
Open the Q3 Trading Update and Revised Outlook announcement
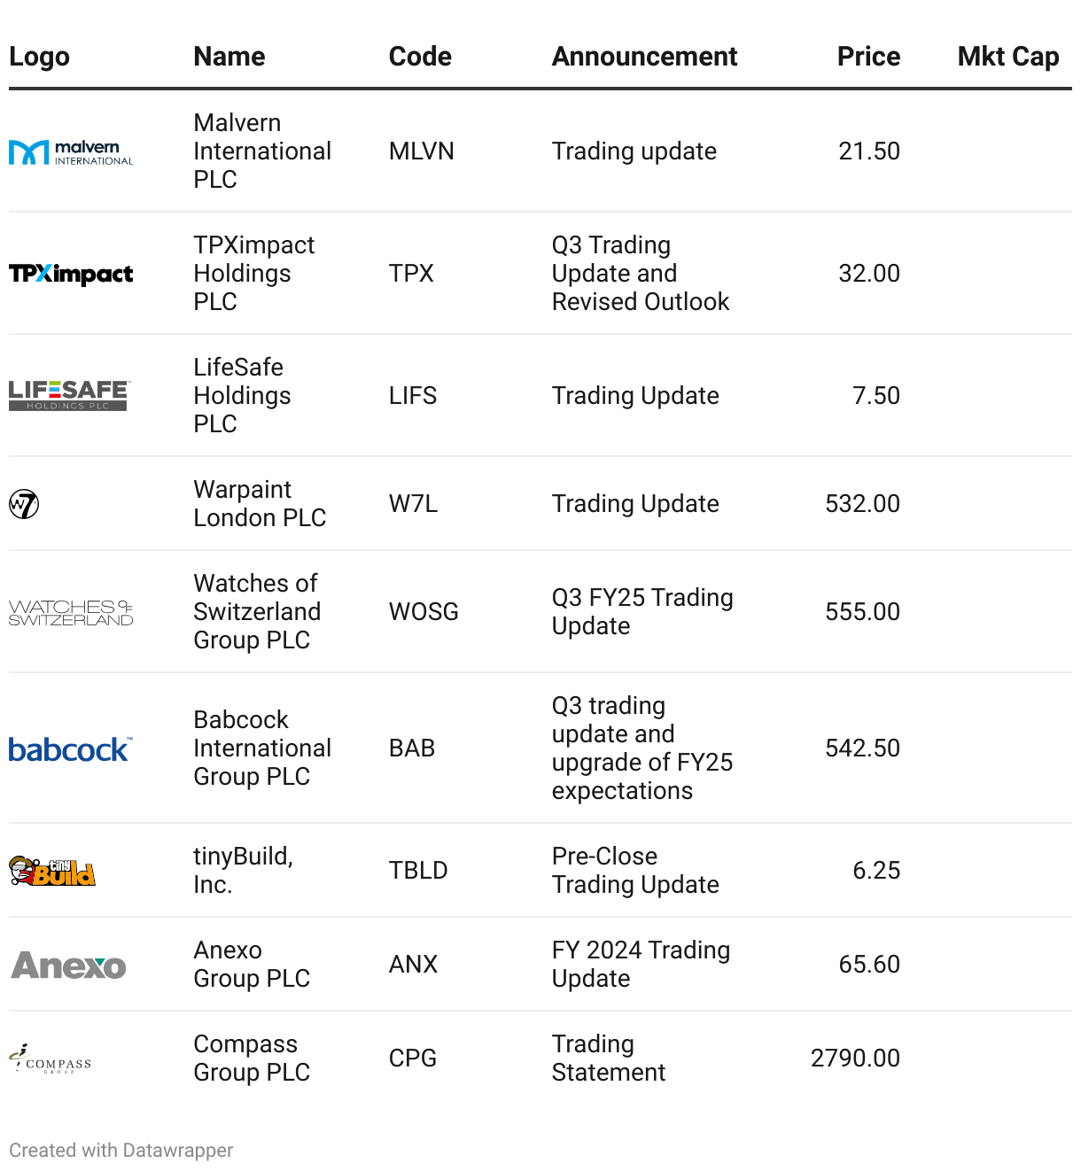[x=641, y=274]
